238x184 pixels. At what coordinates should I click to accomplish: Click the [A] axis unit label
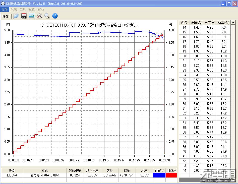click(x=170, y=24)
